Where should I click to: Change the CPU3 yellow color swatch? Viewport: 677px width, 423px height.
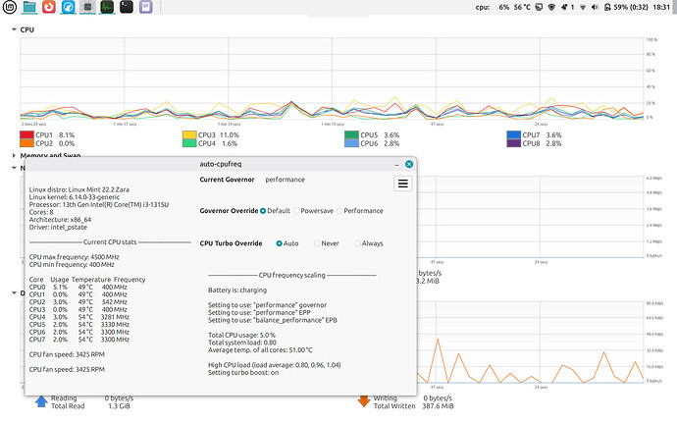(x=189, y=135)
